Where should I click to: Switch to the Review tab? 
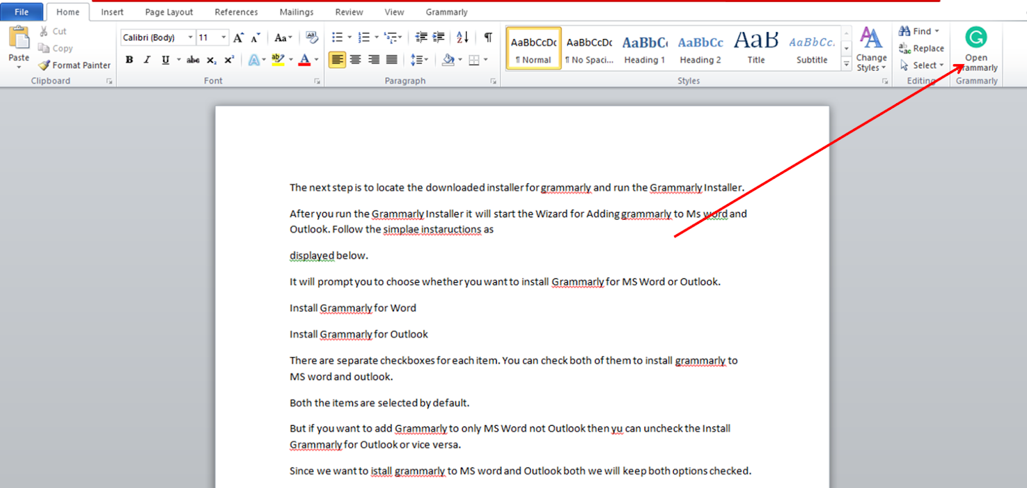point(349,12)
